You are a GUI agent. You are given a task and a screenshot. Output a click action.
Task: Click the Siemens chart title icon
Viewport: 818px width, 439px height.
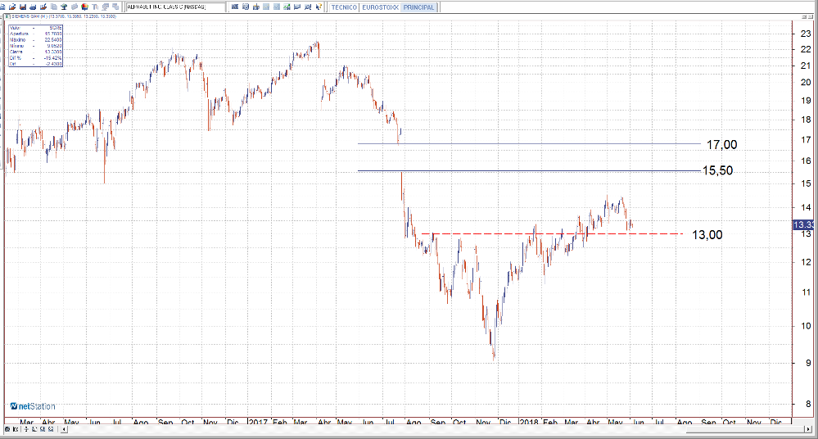tap(7, 16)
